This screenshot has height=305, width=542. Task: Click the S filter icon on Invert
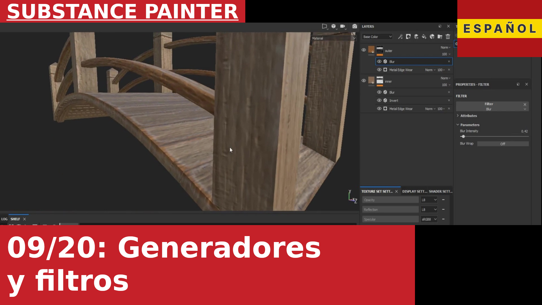pos(385,100)
